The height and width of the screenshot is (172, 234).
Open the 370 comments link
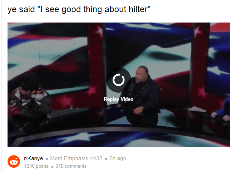(71, 166)
